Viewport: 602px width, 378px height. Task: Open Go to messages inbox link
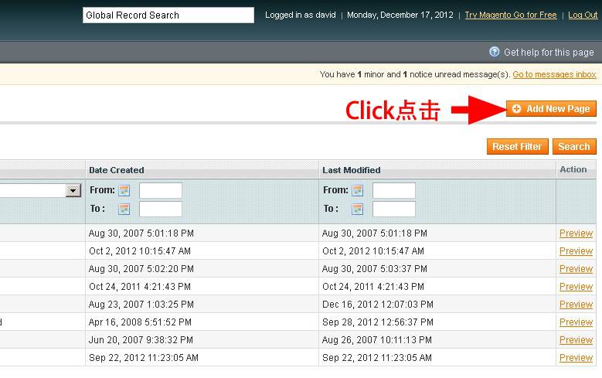point(554,75)
